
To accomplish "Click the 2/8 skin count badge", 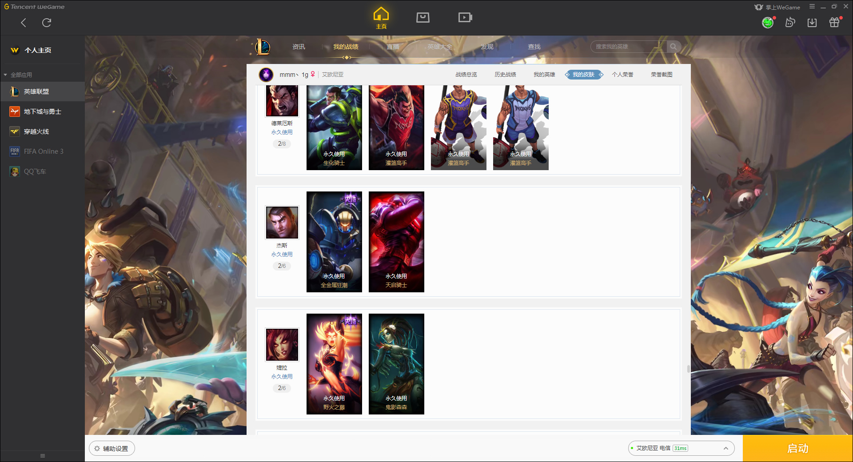I will point(282,144).
